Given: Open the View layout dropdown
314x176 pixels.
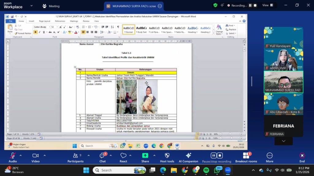Looking at the screenshot, I should pos(267,5).
